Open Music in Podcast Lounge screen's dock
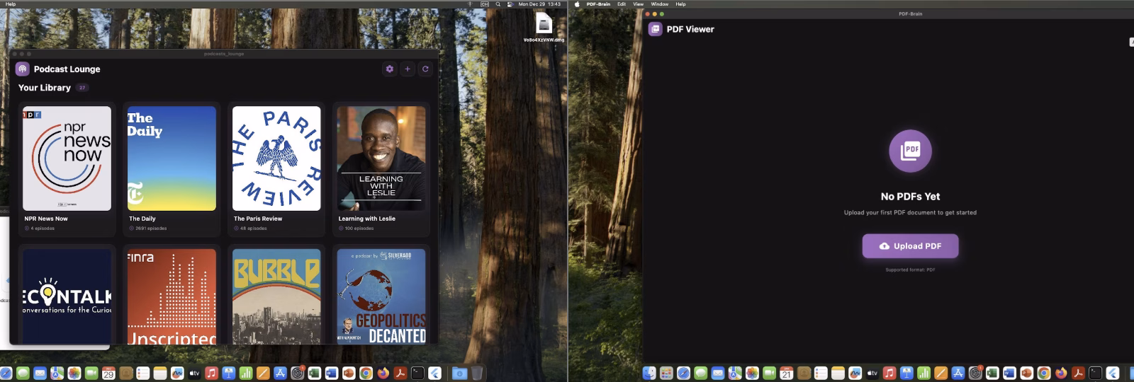Screen dimensions: 1134x382 (x=211, y=374)
